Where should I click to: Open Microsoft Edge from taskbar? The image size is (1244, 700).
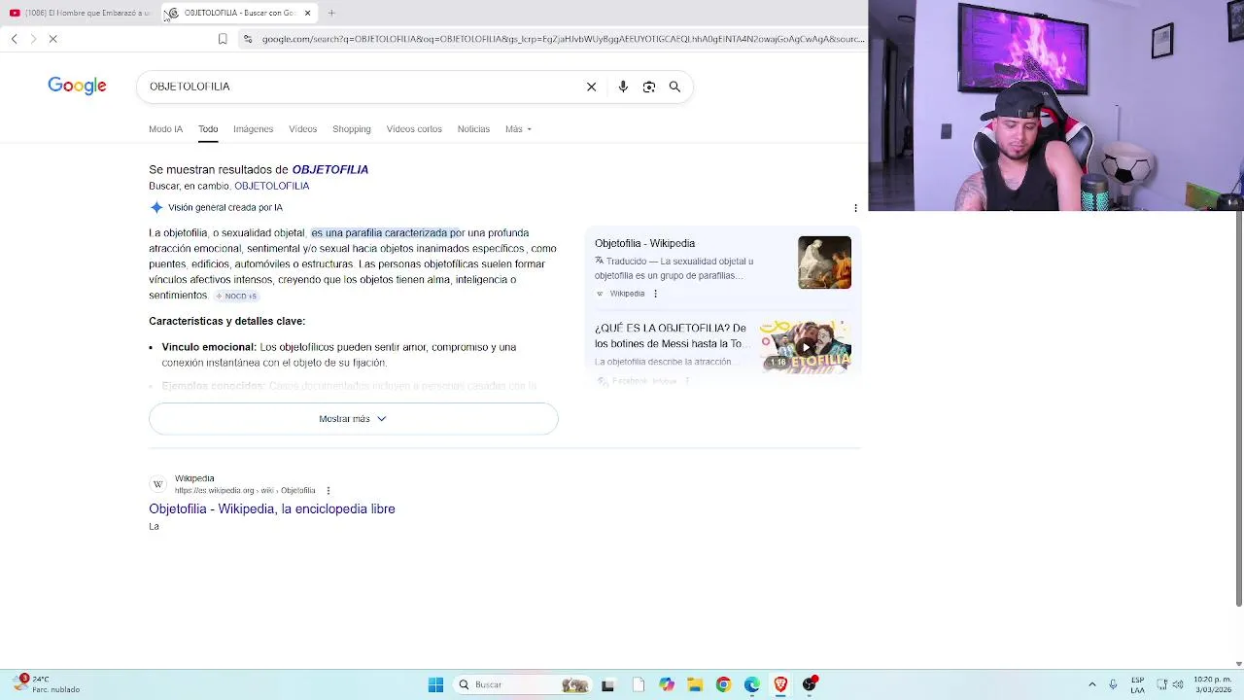[752, 684]
